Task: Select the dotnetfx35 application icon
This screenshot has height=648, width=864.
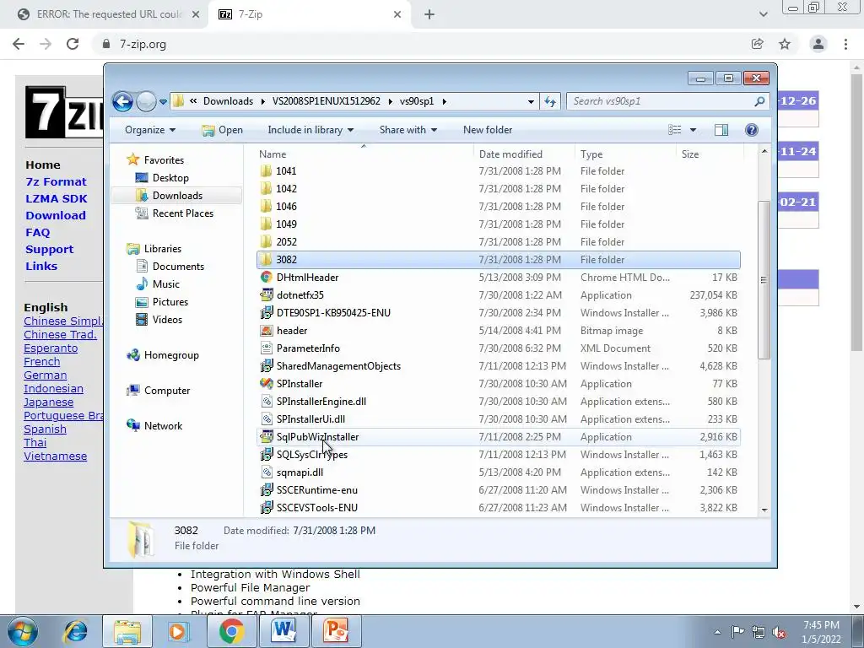Action: tap(266, 295)
